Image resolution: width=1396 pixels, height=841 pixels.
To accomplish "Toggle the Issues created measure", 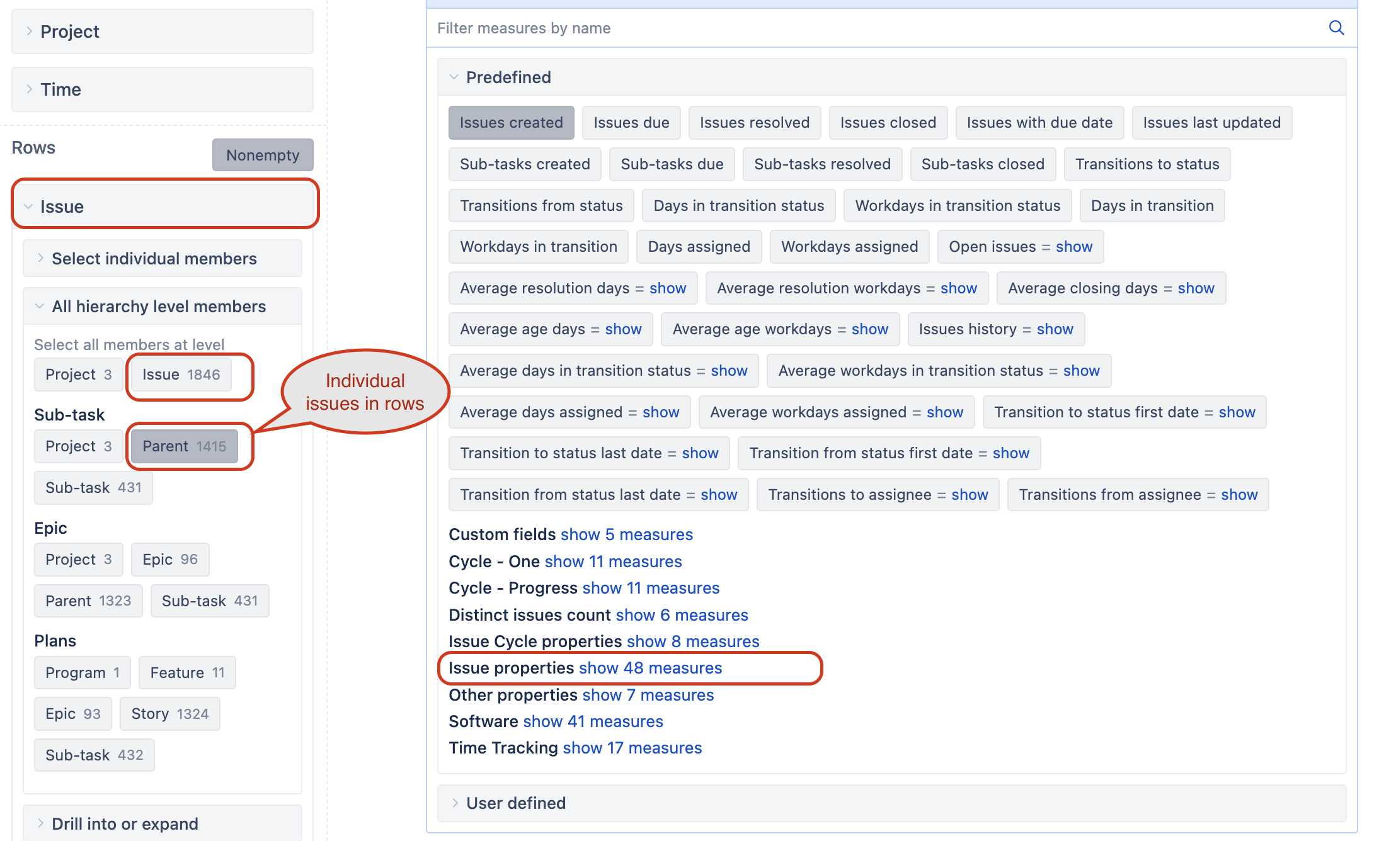I will (x=511, y=123).
